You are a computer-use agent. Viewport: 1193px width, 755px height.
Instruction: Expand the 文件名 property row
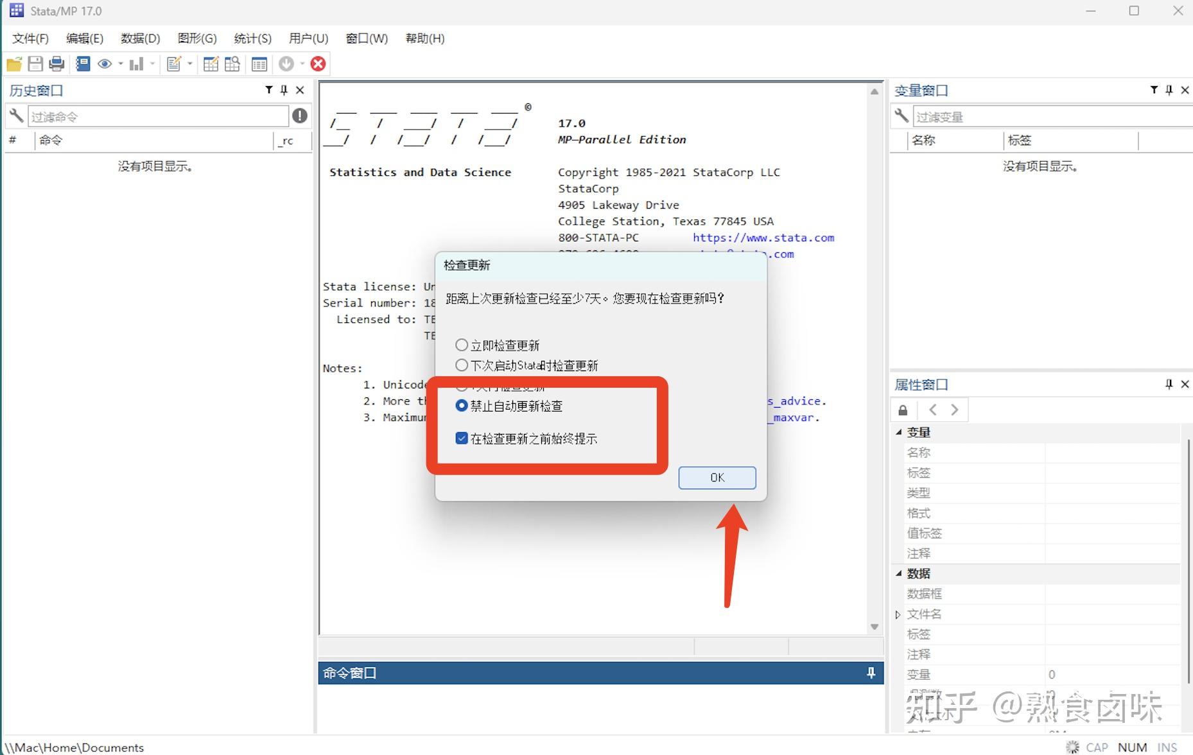point(897,614)
